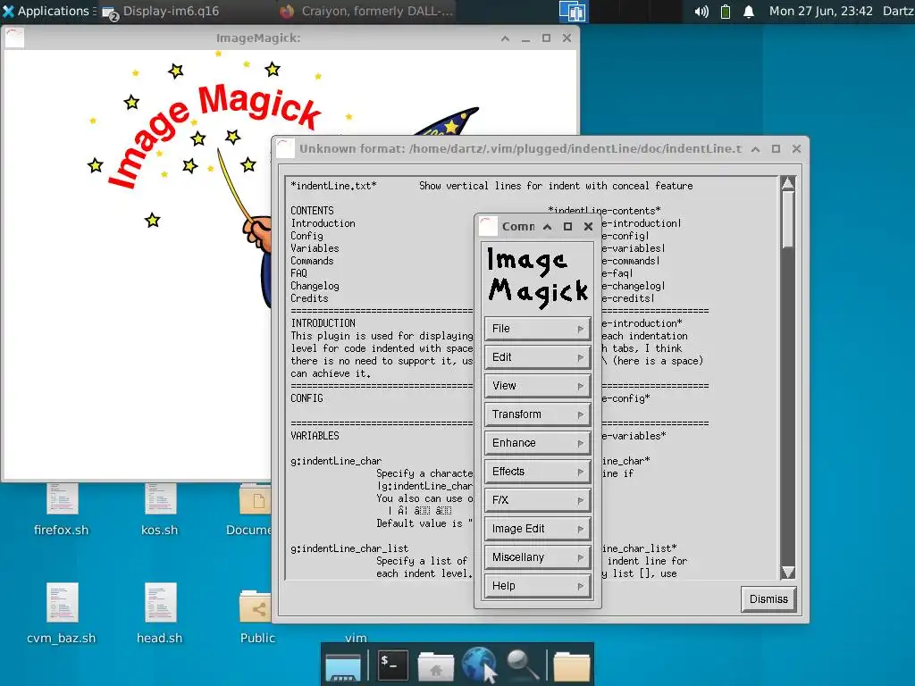Click the Dismiss button
Screen dimensions: 915x686
point(768,599)
